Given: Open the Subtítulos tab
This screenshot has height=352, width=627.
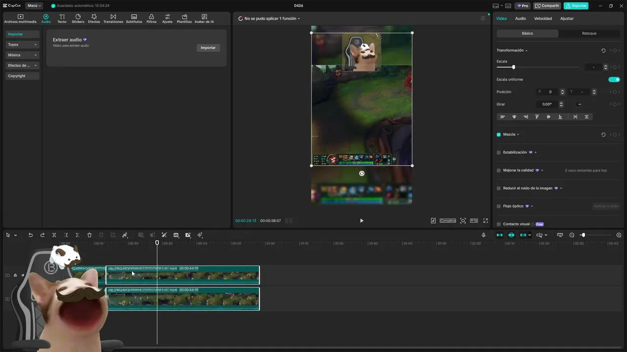Looking at the screenshot, I should pos(134,19).
